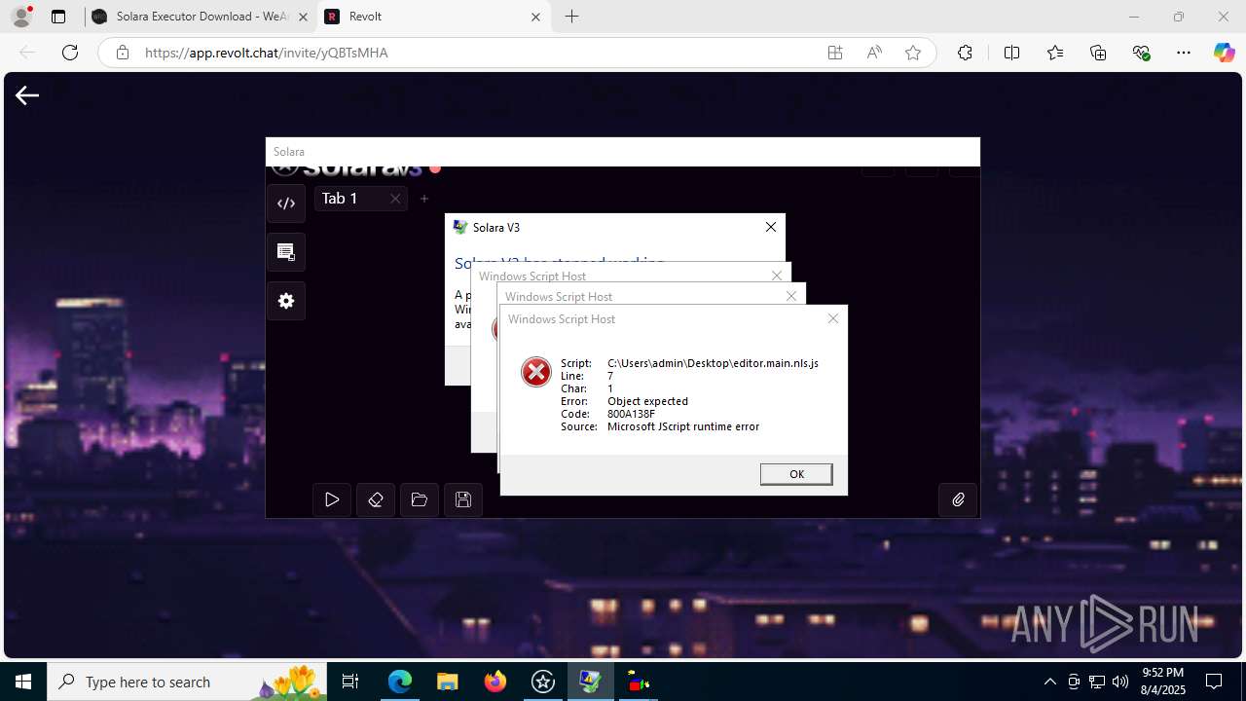Close the Solara V3 error dialog
This screenshot has height=701, width=1246.
pyautogui.click(x=770, y=227)
